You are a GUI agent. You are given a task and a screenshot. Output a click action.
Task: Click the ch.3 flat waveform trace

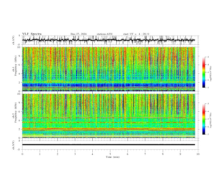click(108, 145)
